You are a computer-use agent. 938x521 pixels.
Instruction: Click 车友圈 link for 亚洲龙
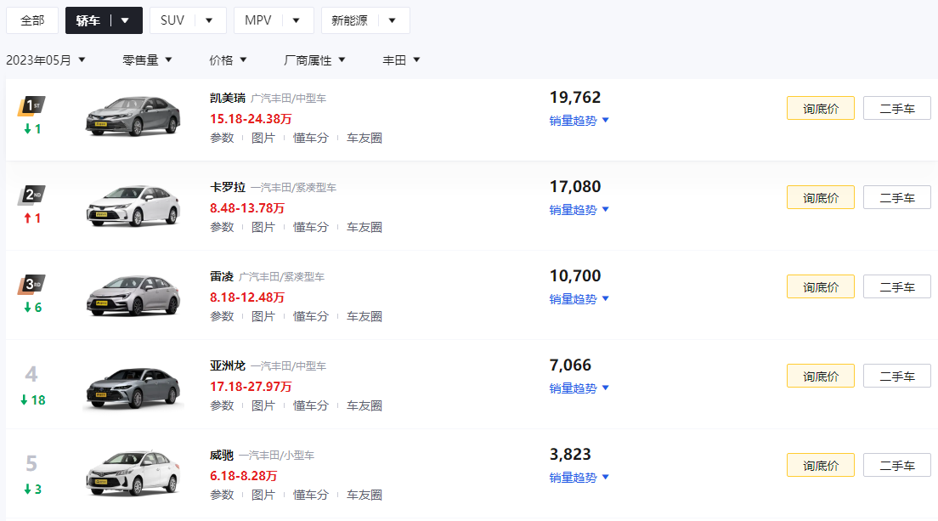pos(364,405)
